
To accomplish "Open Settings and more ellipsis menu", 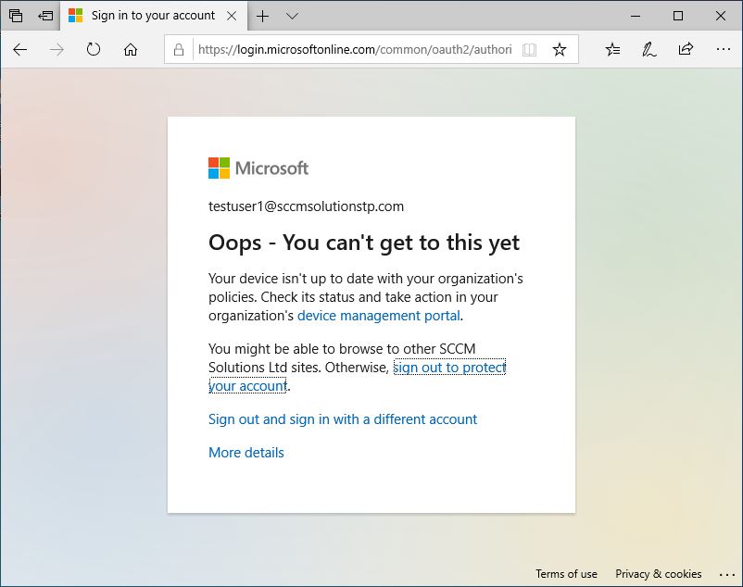I will pyautogui.click(x=723, y=50).
